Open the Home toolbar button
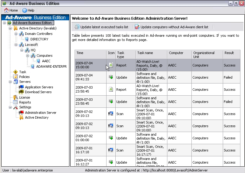Screen dimensions: 245x173 point(11,10)
